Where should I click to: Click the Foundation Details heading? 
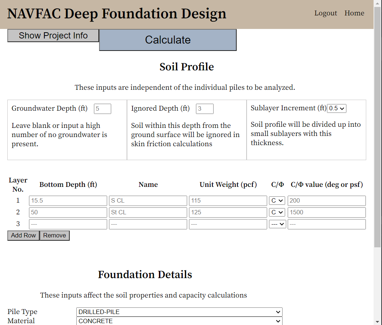145,275
